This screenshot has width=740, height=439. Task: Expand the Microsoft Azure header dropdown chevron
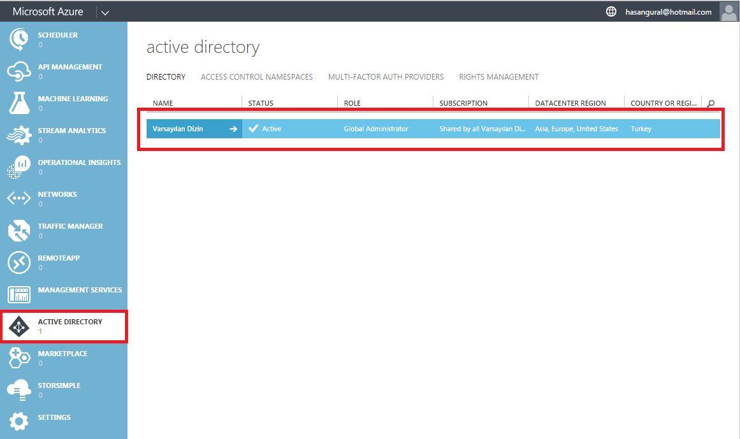coord(105,13)
